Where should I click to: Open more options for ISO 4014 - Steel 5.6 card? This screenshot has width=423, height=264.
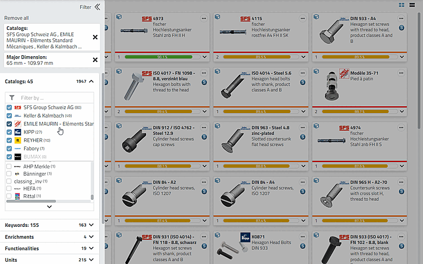[x=302, y=73]
